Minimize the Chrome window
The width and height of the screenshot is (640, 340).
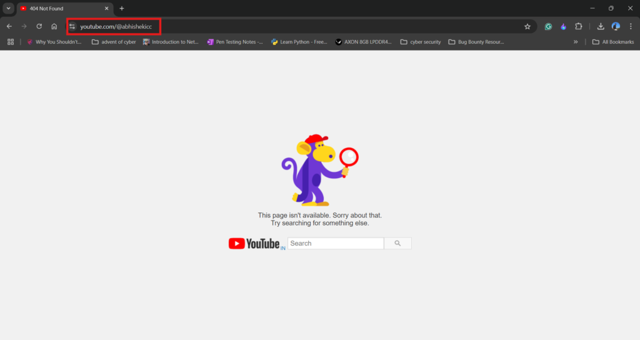[592, 8]
